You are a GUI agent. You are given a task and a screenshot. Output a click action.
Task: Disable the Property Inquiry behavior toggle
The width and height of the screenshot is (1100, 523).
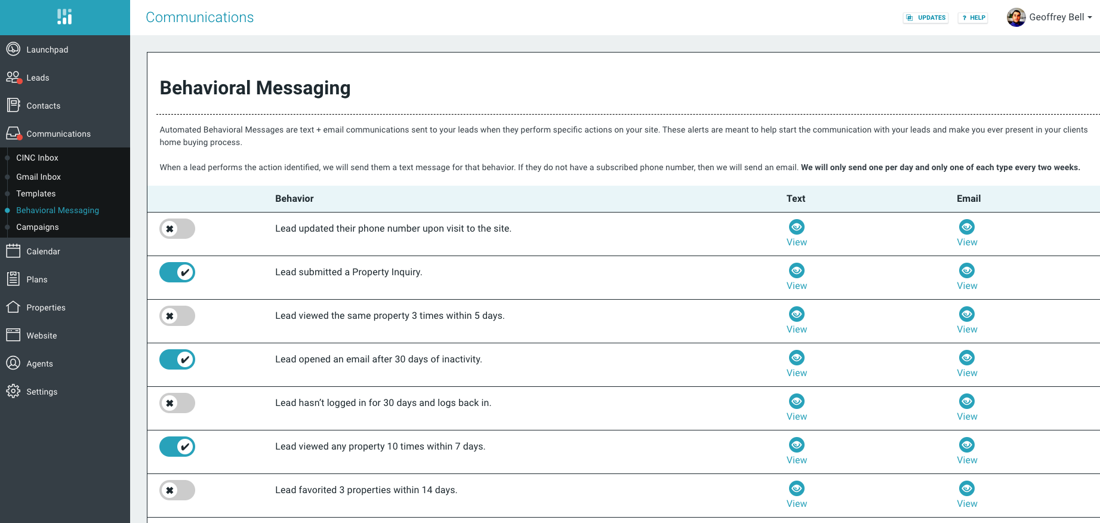(x=177, y=272)
